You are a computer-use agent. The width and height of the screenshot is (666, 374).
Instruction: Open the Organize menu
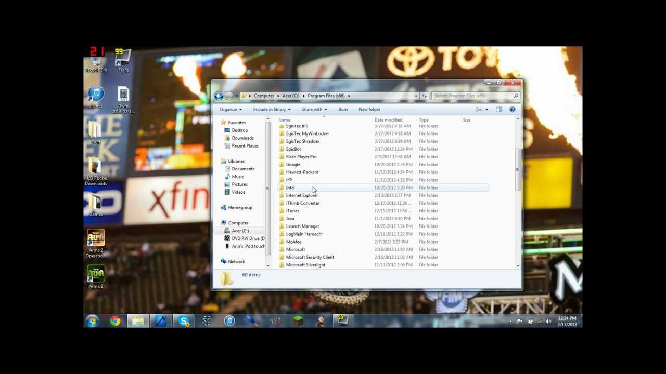tap(230, 109)
